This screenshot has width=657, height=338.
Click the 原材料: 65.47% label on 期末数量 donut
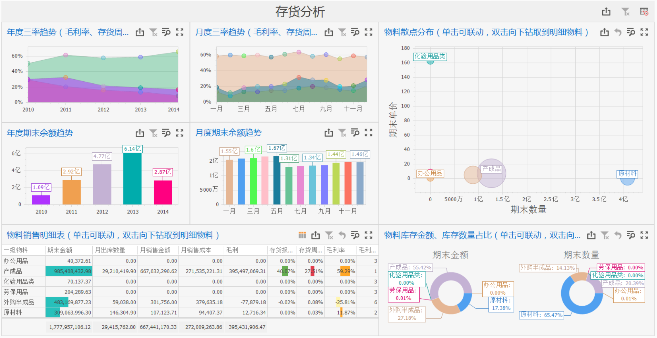point(542,315)
